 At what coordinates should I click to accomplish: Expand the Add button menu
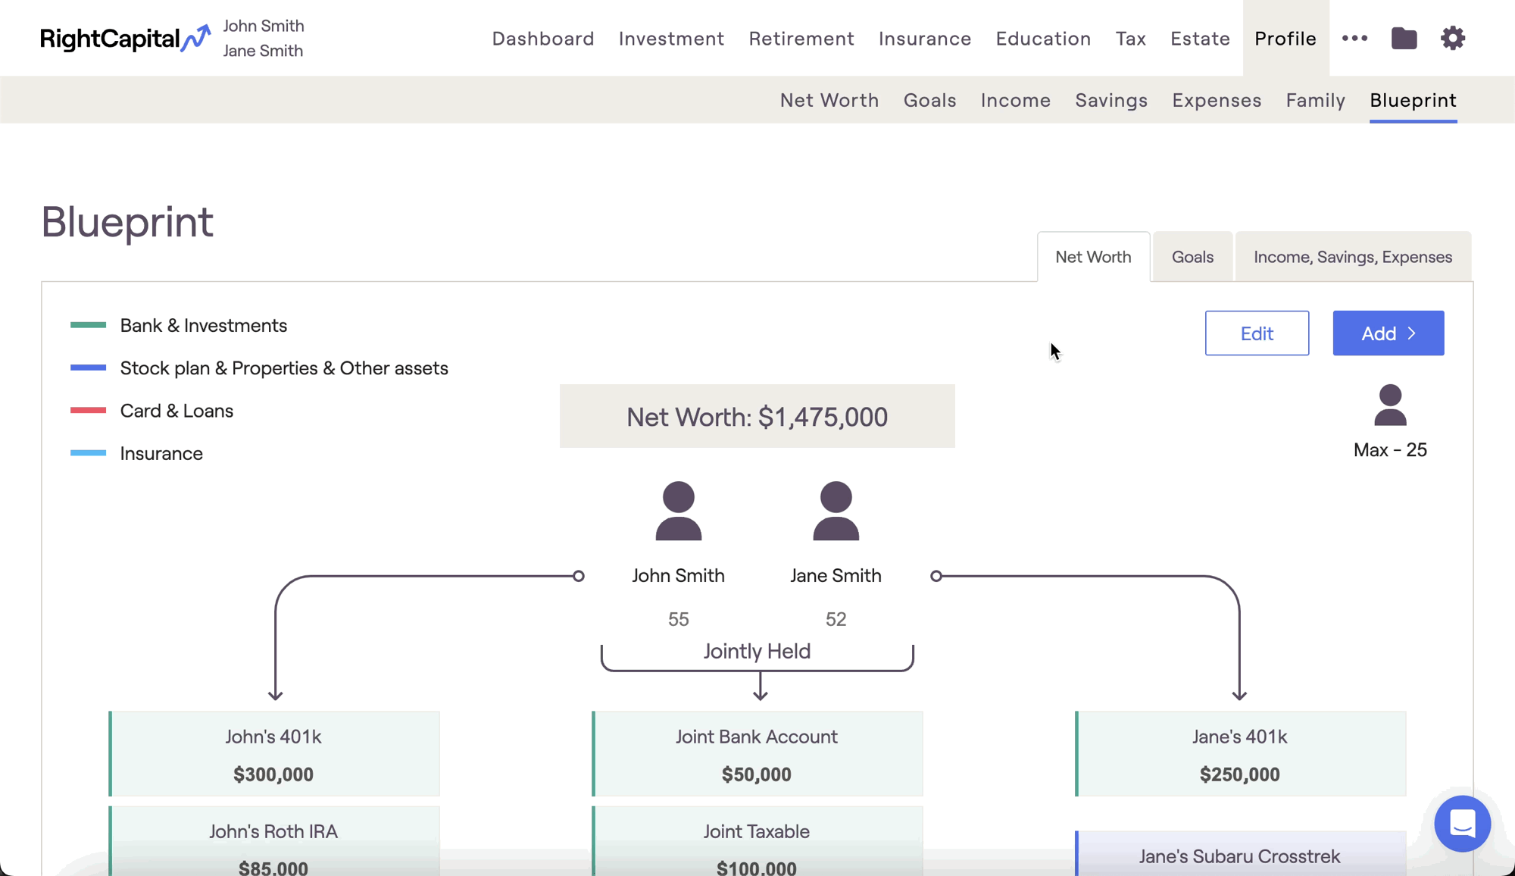[x=1388, y=333]
